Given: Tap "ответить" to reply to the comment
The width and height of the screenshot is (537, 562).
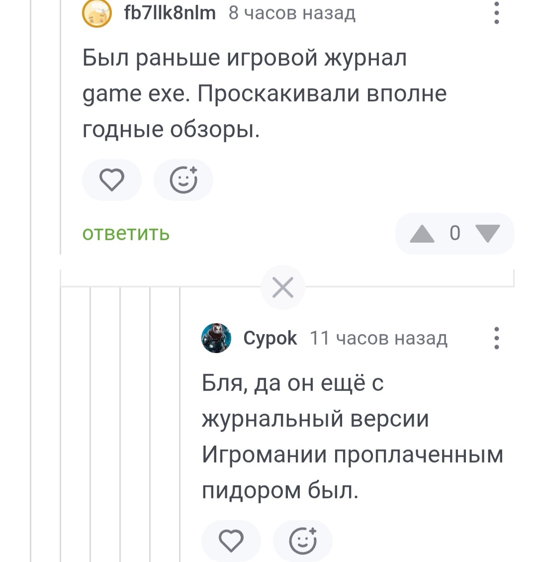Looking at the screenshot, I should pyautogui.click(x=126, y=233).
